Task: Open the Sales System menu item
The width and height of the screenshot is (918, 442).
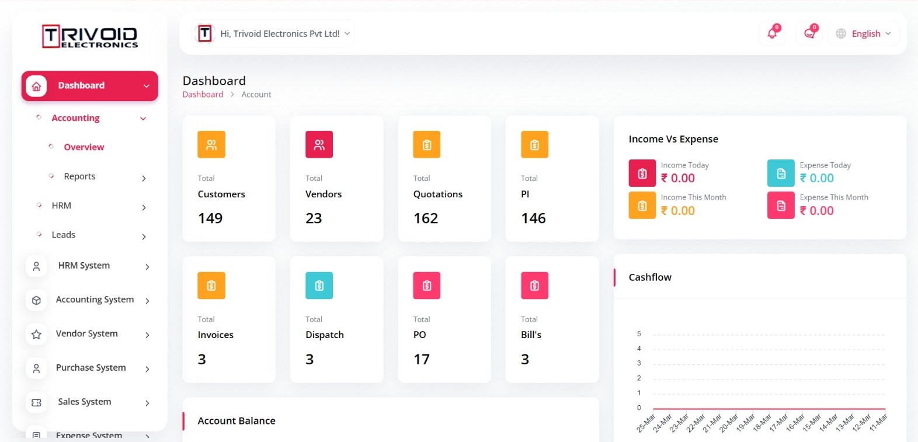Action: click(84, 402)
